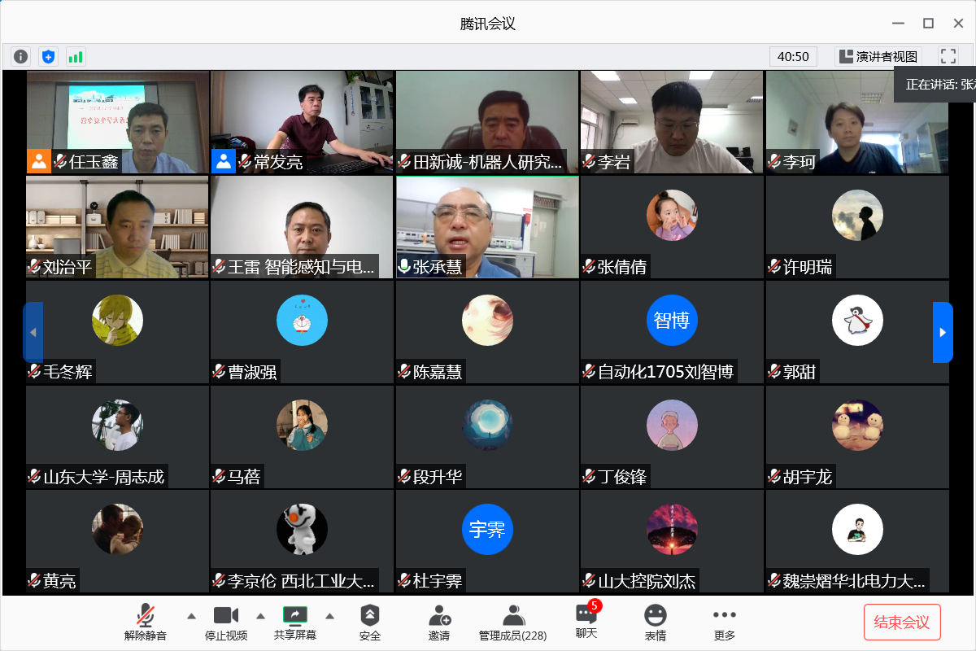Stop video using 停止视频 button

pos(226,623)
